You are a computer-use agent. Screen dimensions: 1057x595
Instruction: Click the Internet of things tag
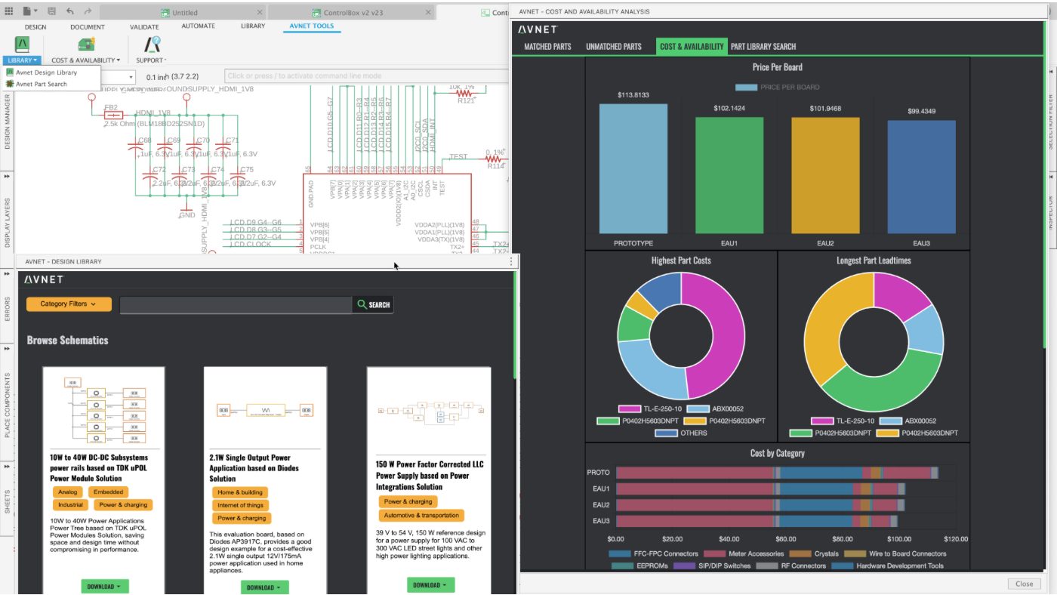click(240, 506)
